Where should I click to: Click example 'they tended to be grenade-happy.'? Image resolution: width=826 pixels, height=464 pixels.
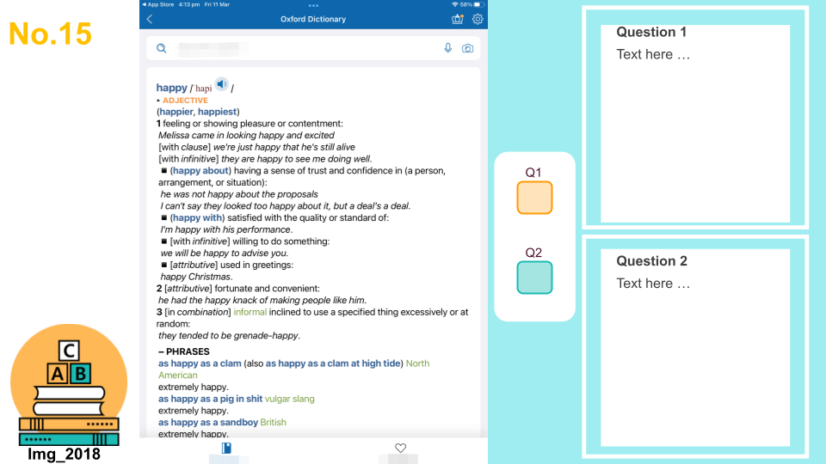pyautogui.click(x=229, y=336)
